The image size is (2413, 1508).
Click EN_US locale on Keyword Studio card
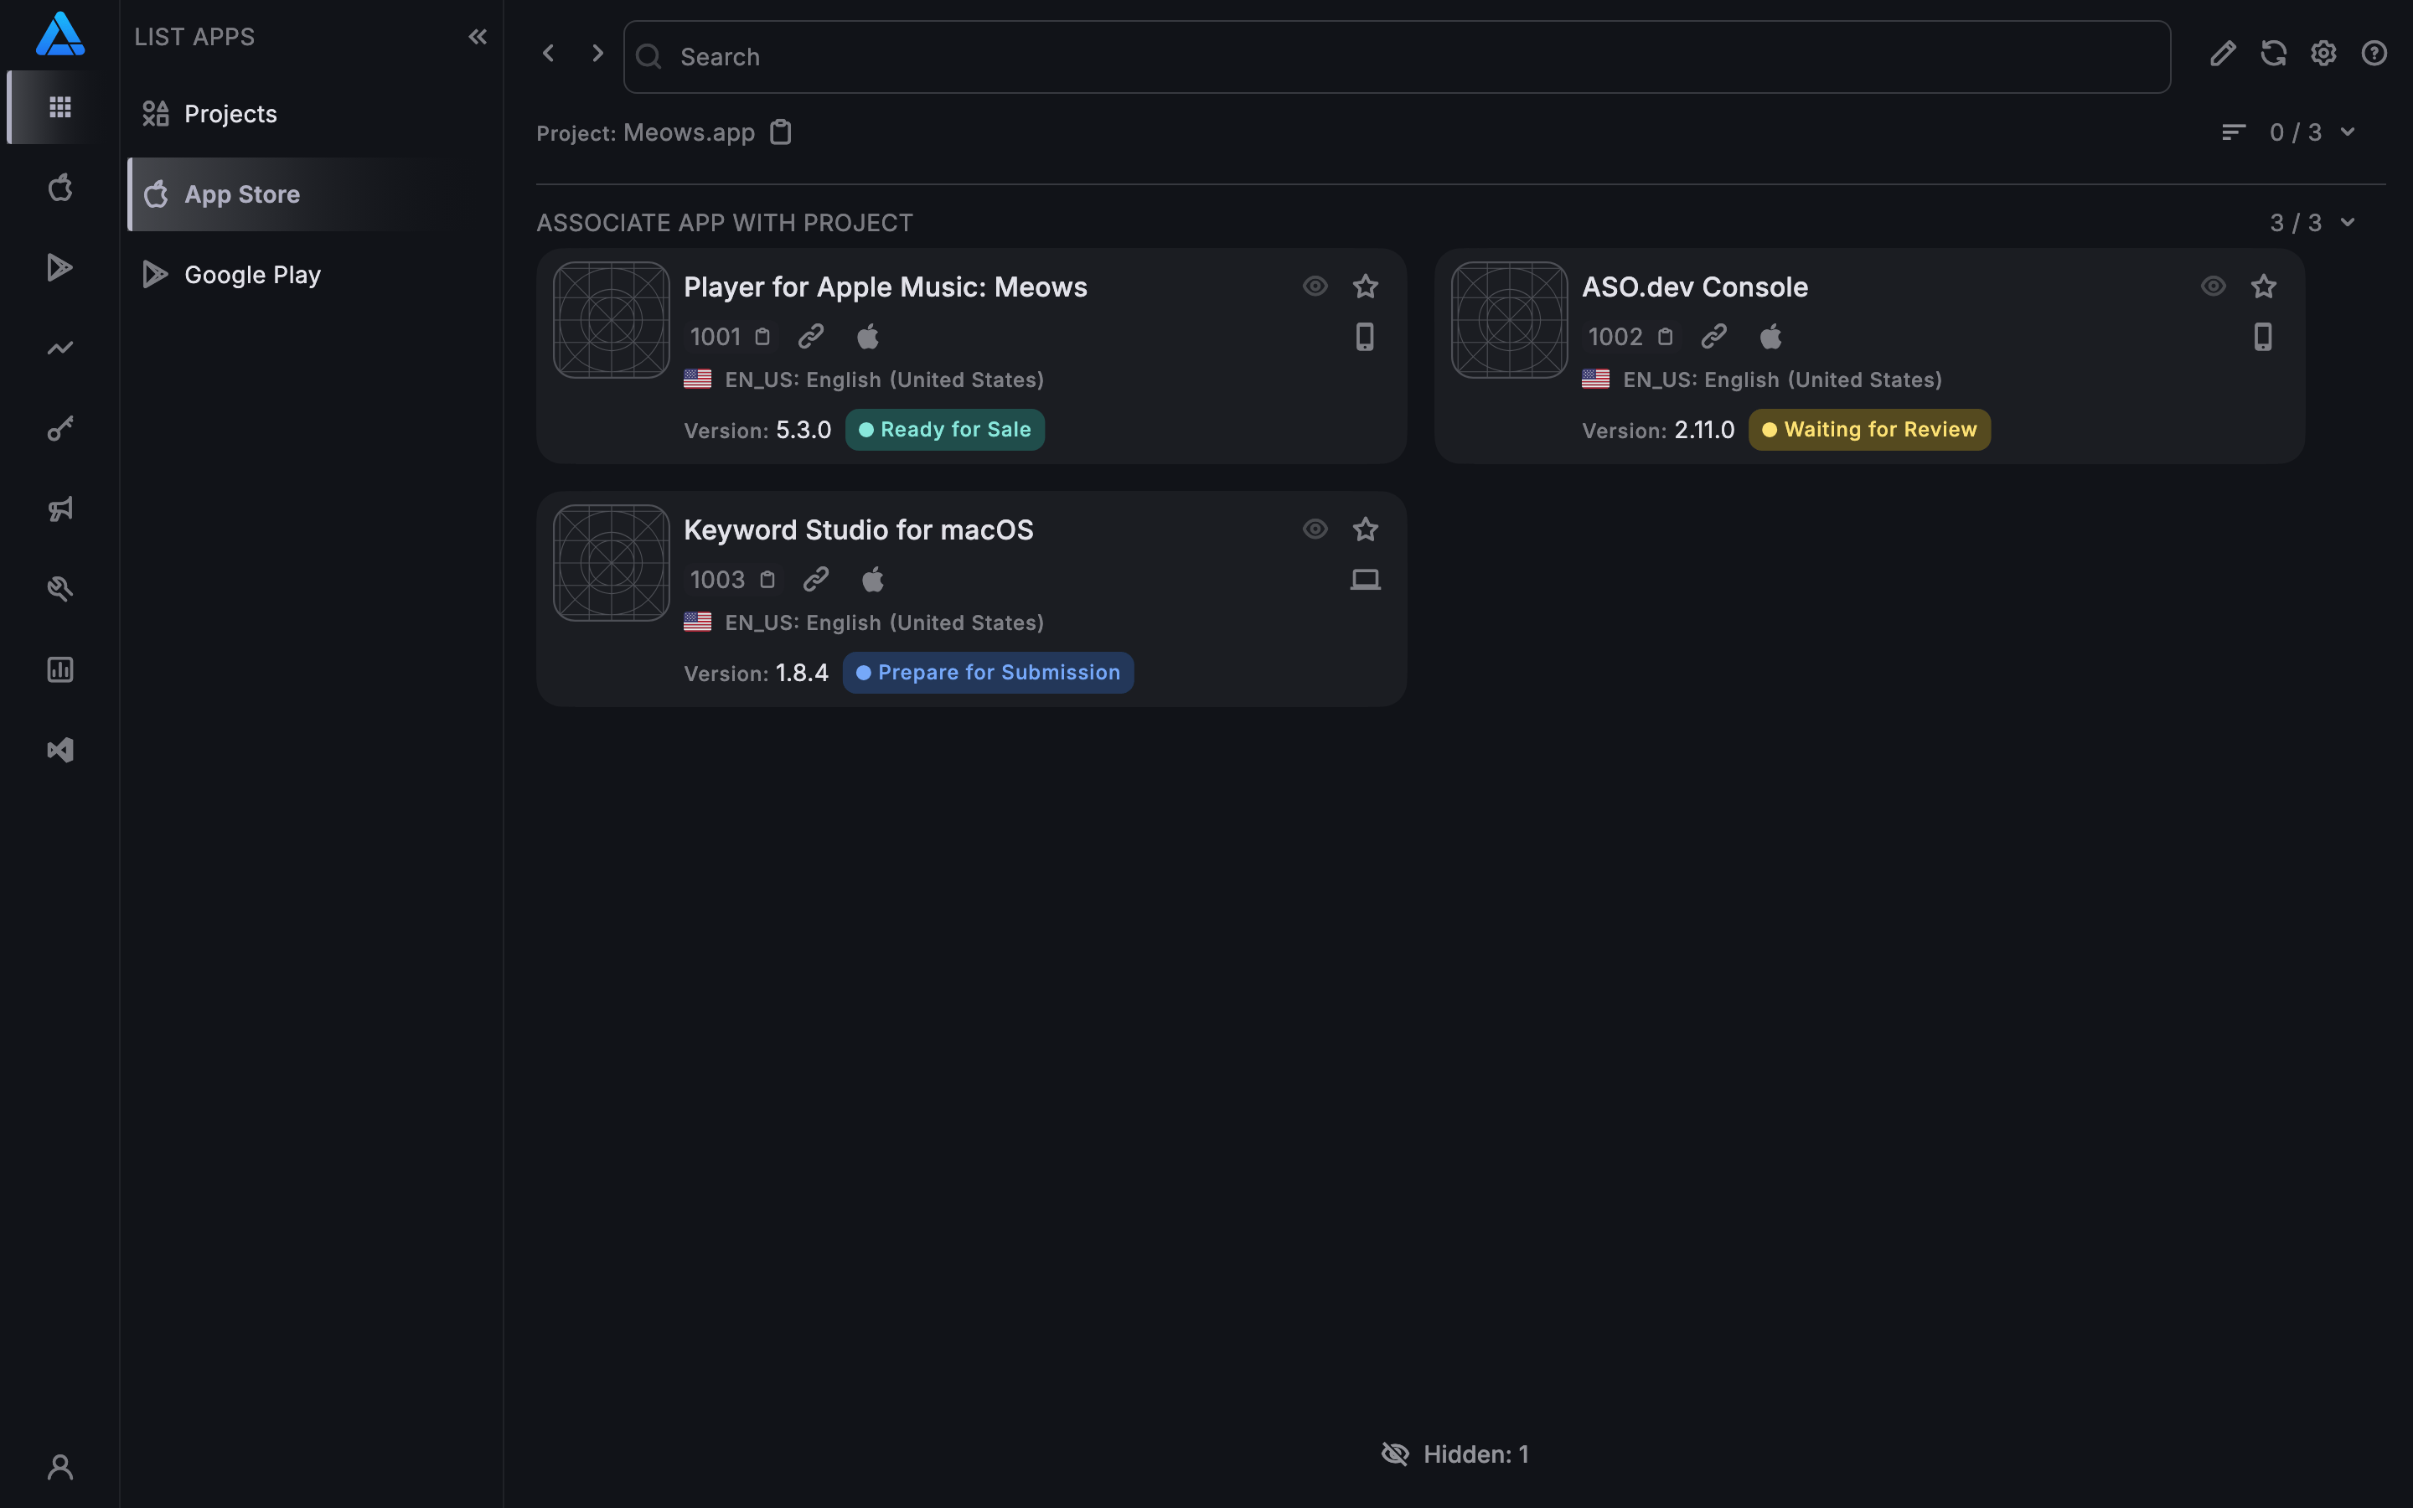pos(864,622)
